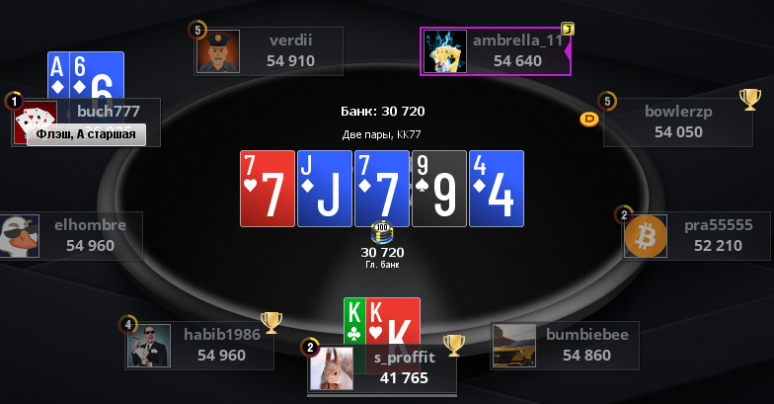Click bumbiebee's yellow car avatar

coord(513,346)
